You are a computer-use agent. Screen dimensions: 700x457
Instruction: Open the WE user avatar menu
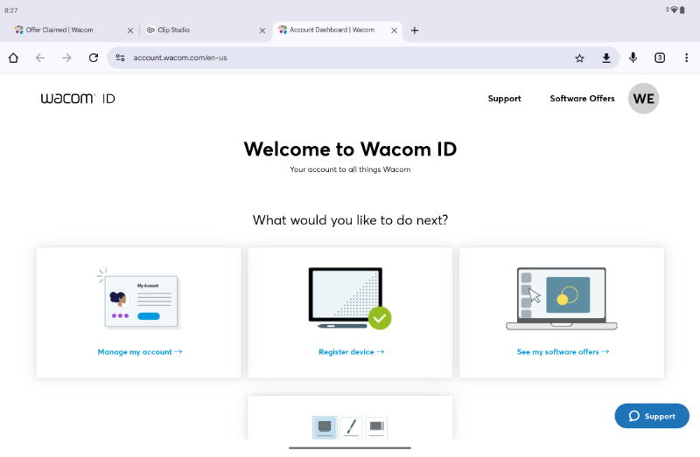pyautogui.click(x=643, y=99)
